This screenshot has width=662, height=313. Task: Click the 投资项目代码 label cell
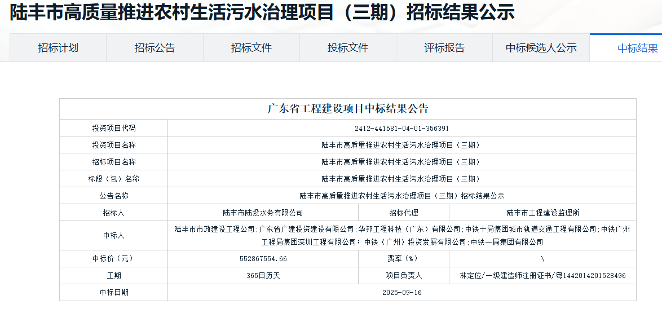coord(114,128)
